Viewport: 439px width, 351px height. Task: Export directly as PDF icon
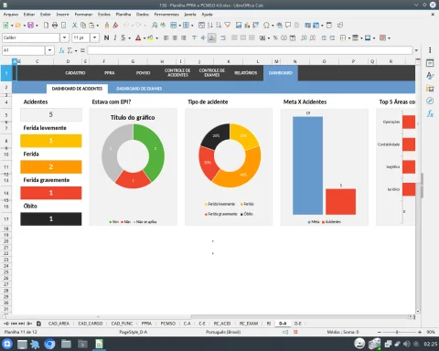pyautogui.click(x=46, y=26)
